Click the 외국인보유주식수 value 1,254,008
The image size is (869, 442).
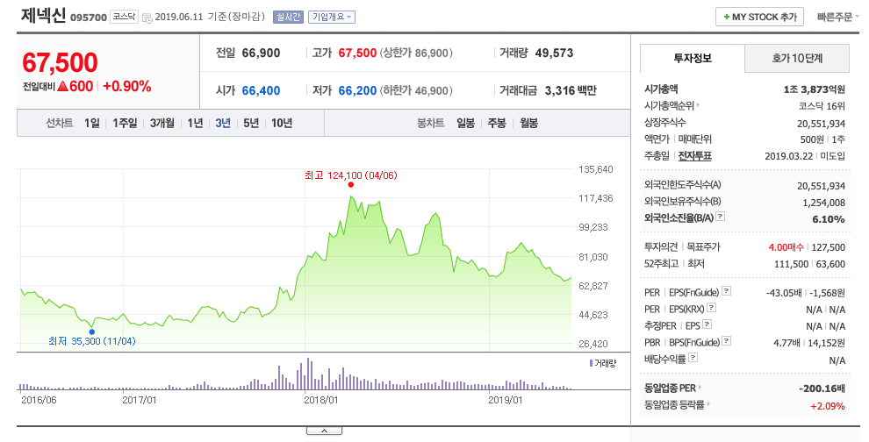click(x=824, y=203)
